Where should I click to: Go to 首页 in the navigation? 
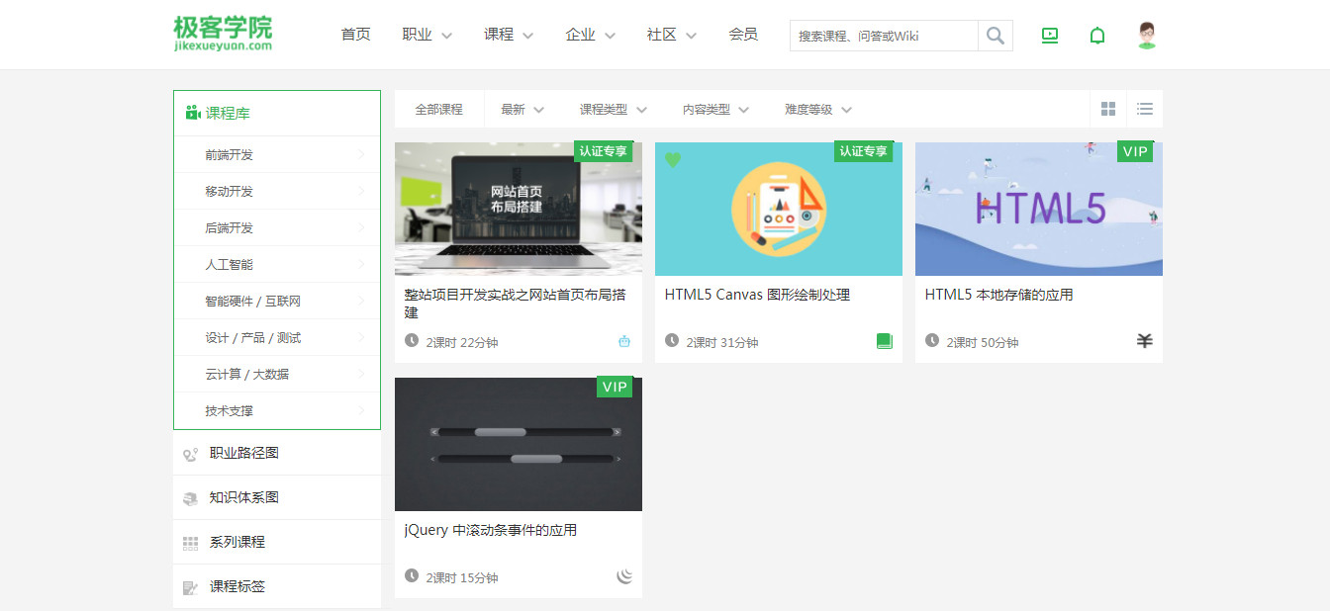[356, 35]
